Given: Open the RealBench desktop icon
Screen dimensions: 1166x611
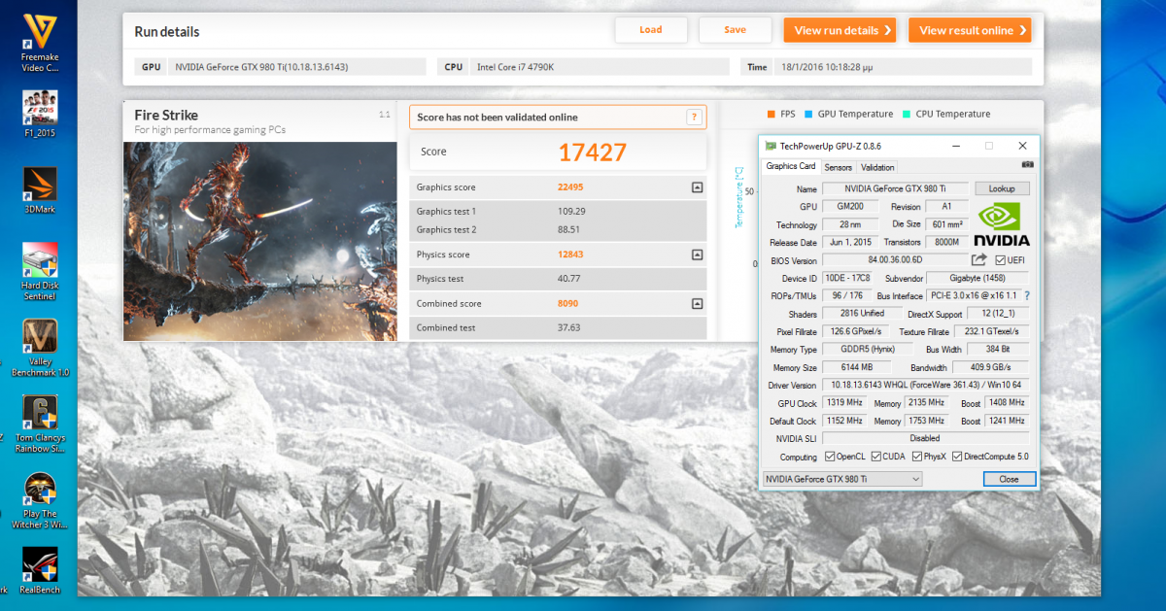Looking at the screenshot, I should tap(40, 571).
